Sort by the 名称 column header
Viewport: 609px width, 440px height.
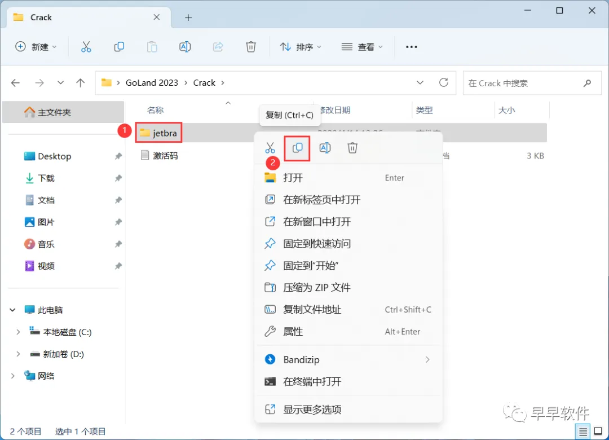(156, 111)
